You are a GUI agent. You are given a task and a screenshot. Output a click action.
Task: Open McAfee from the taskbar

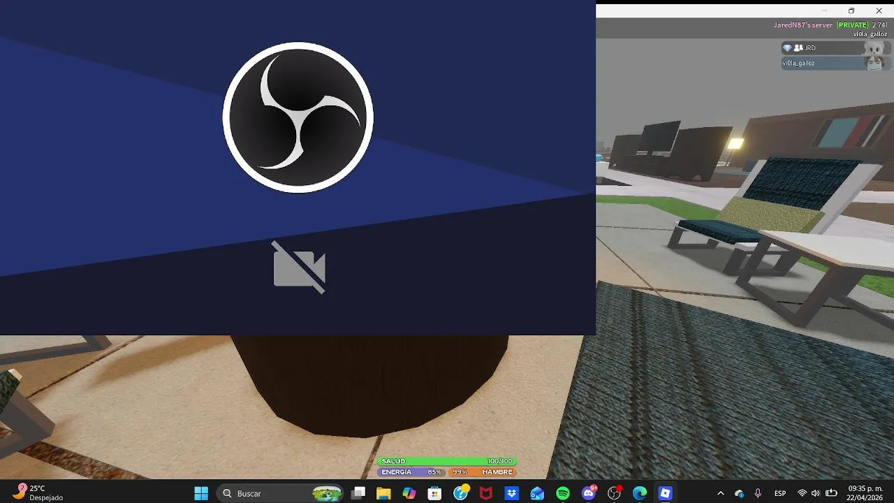click(x=486, y=493)
